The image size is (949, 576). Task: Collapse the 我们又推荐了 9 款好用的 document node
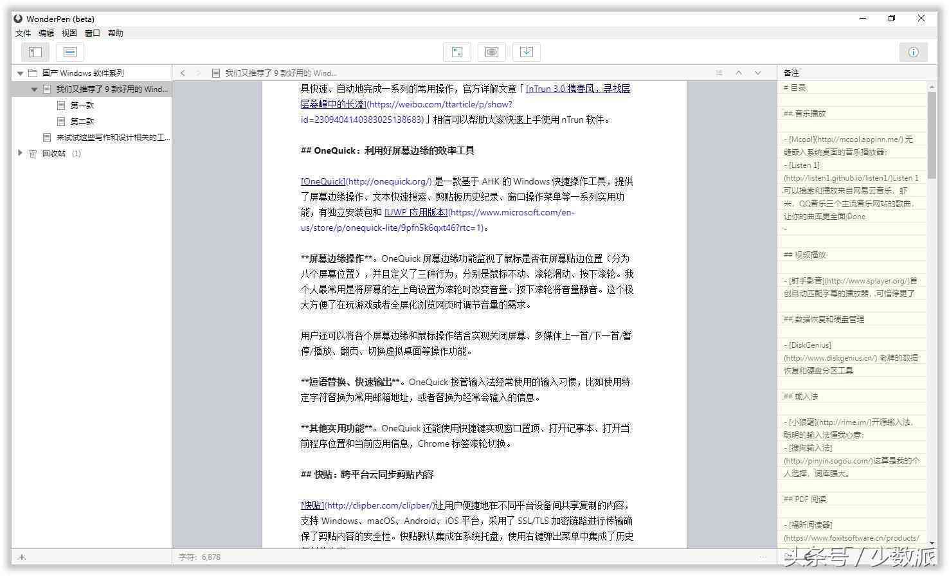pyautogui.click(x=35, y=89)
